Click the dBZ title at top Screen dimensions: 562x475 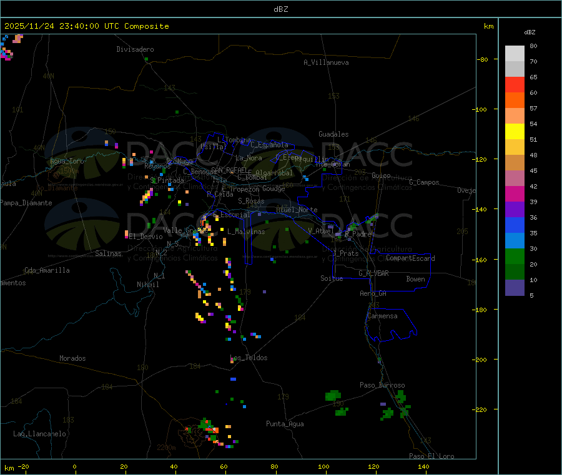click(280, 9)
